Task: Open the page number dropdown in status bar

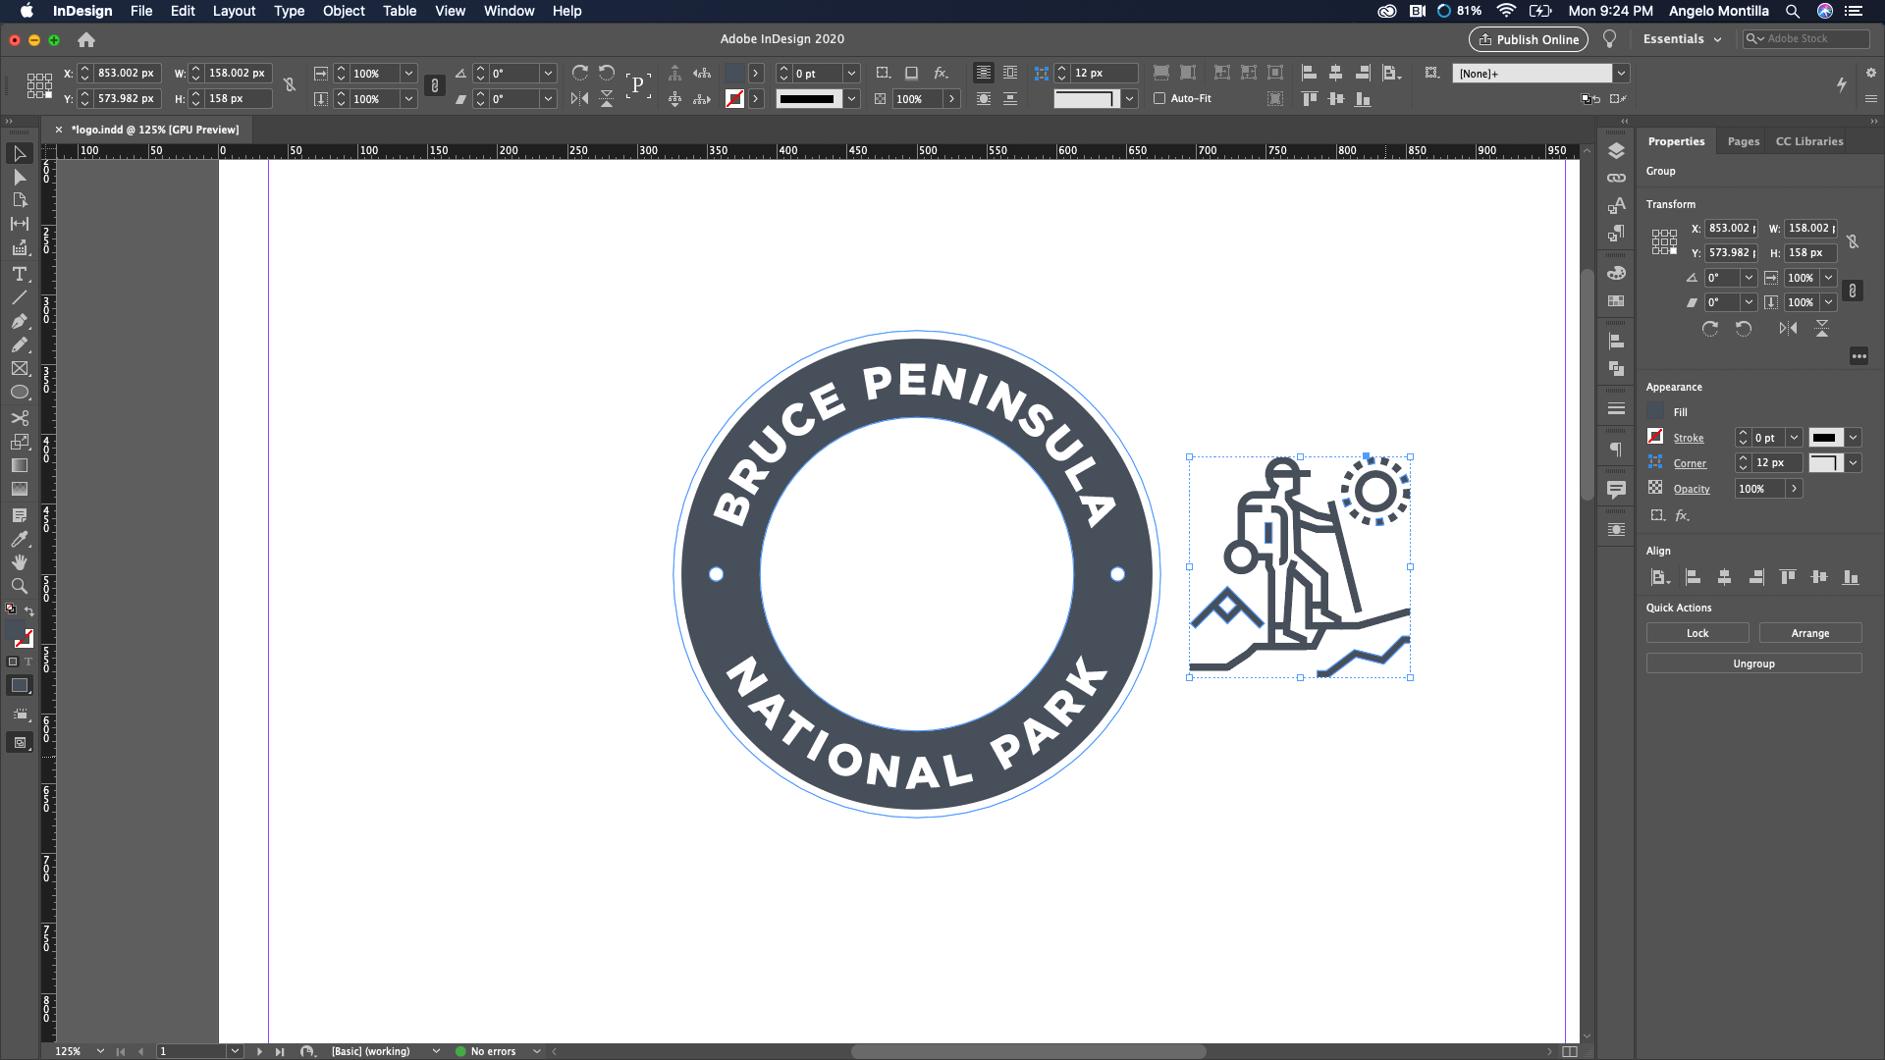Action: (236, 1051)
